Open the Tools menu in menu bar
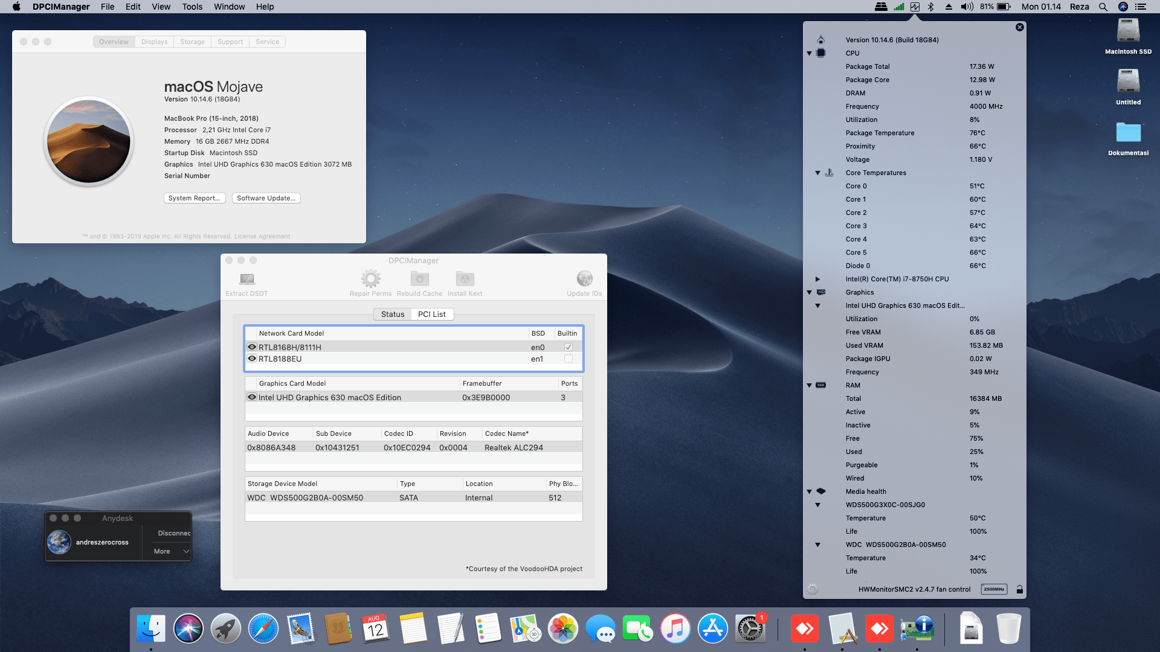This screenshot has width=1160, height=652. click(192, 7)
